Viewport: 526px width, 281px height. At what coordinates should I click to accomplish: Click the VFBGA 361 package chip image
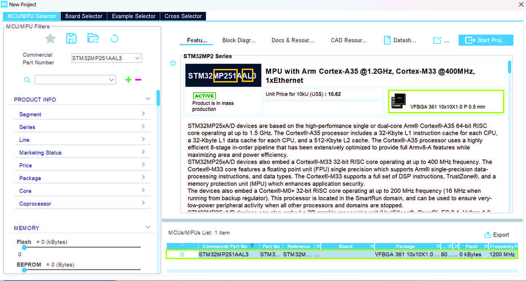point(398,101)
